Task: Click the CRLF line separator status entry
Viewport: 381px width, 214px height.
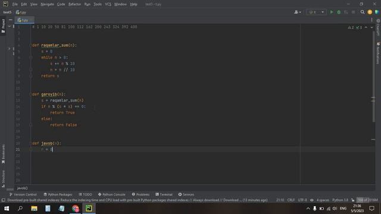Action: (291, 200)
